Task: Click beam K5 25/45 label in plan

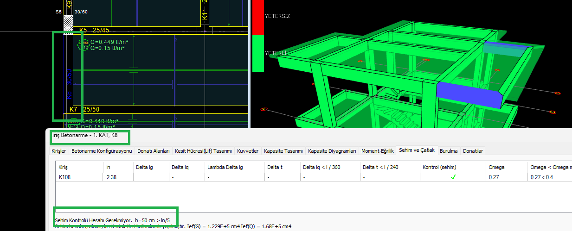Action: point(94,31)
